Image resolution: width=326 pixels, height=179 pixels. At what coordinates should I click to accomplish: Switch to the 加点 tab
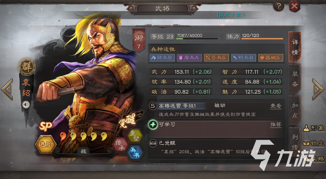click(295, 110)
